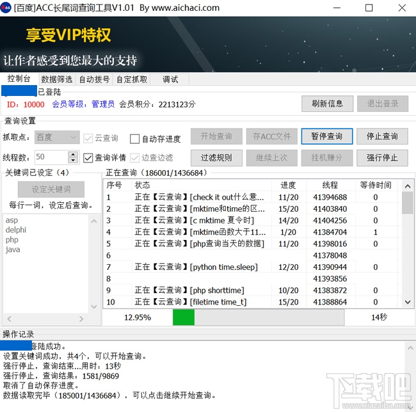416x412 pixels.
Task: Select row 3 c mktime 夏令时 query
Action: [251, 221]
